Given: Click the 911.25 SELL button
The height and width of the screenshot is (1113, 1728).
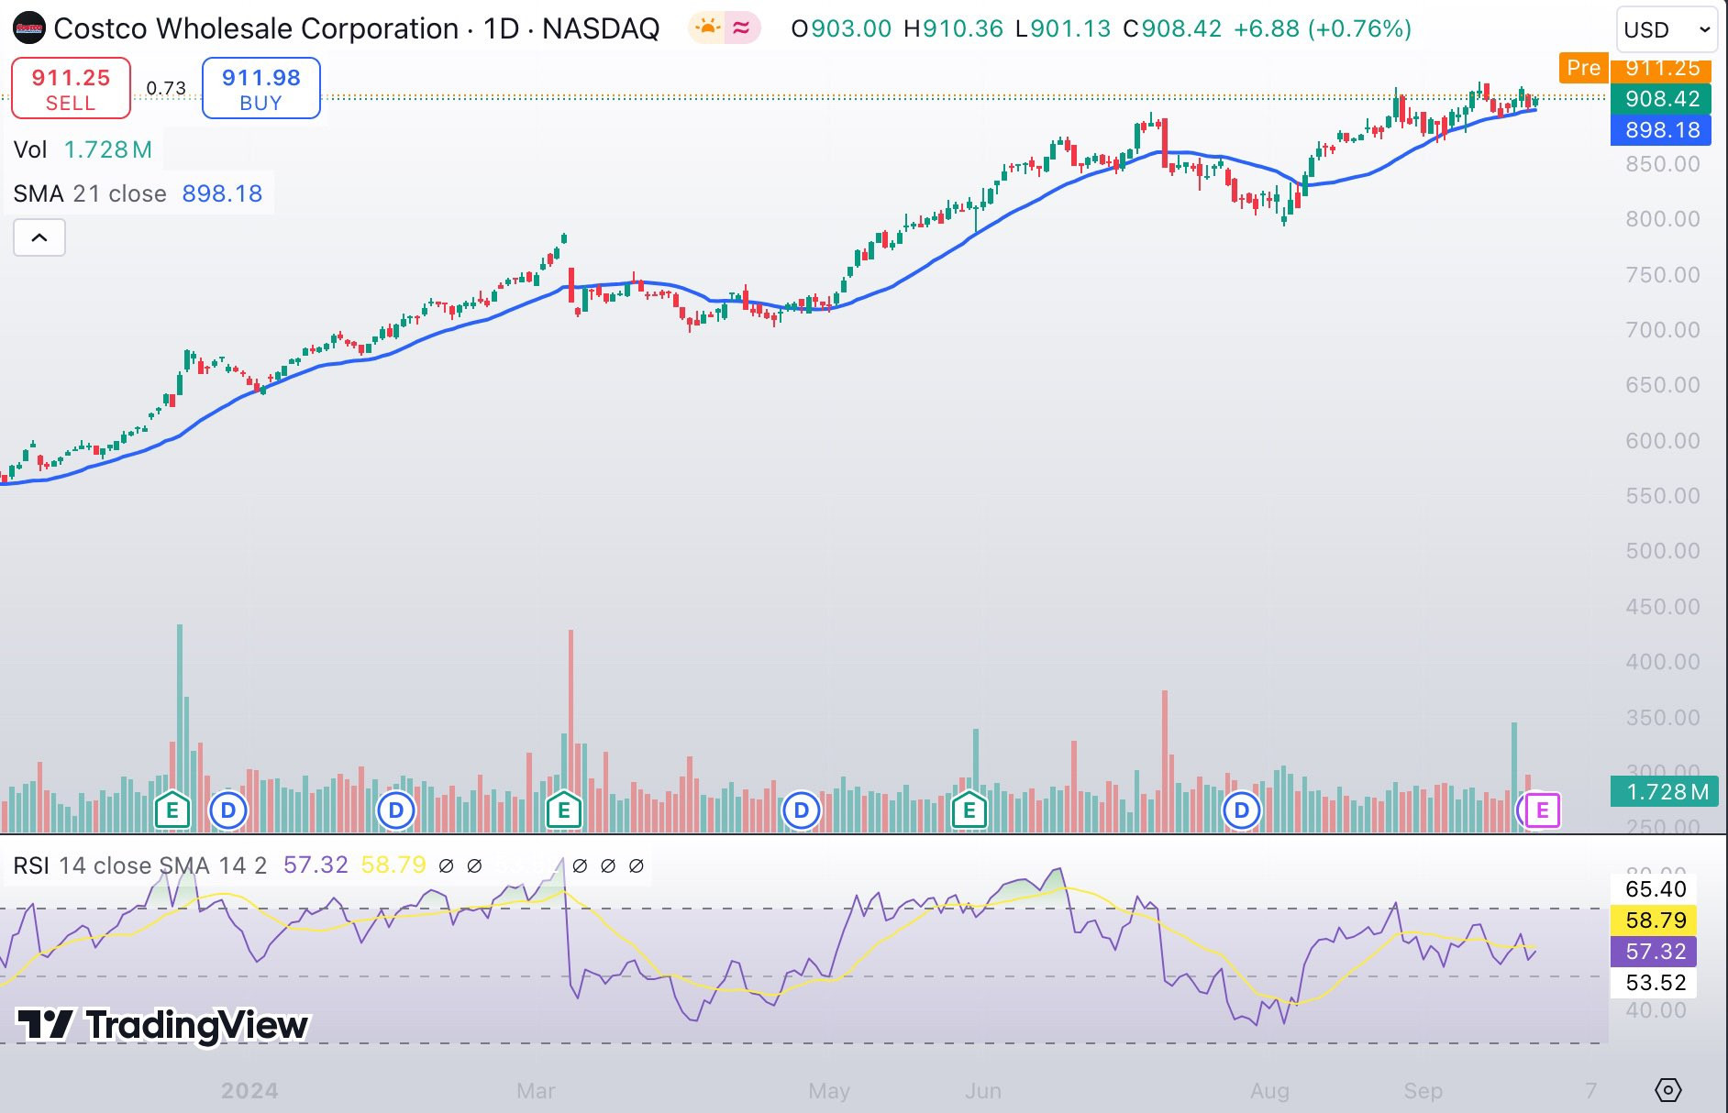Looking at the screenshot, I should coord(71,88).
